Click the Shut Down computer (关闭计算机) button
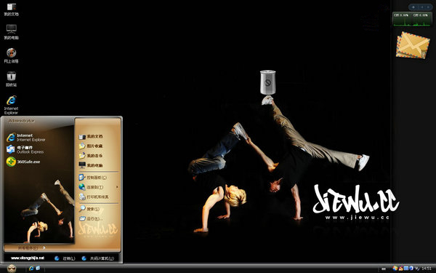This screenshot has width=436, height=273. [98, 258]
